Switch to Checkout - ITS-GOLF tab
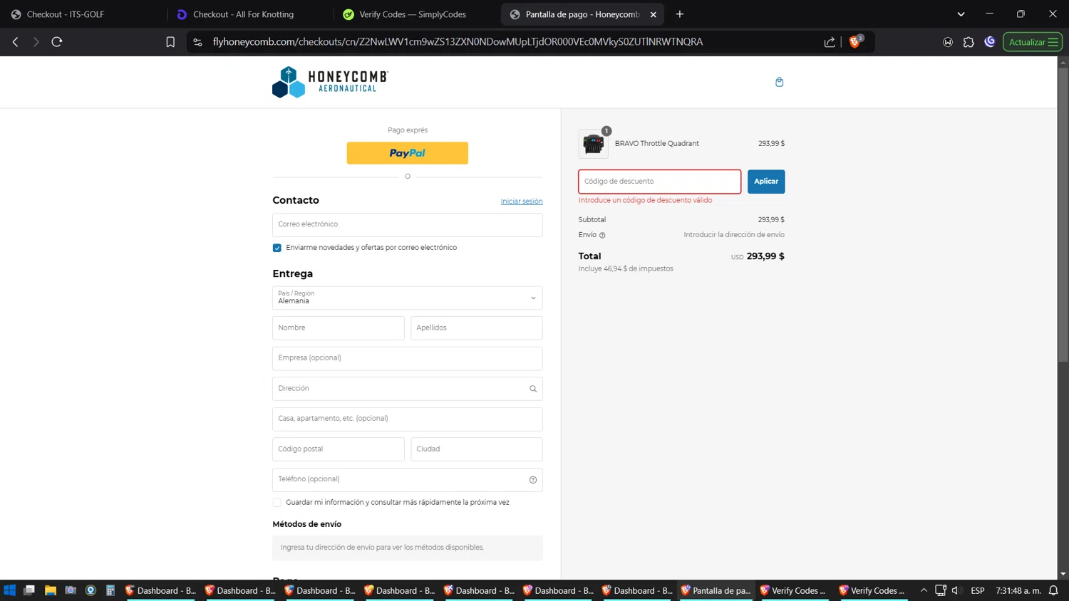The height and width of the screenshot is (601, 1069). [x=66, y=14]
